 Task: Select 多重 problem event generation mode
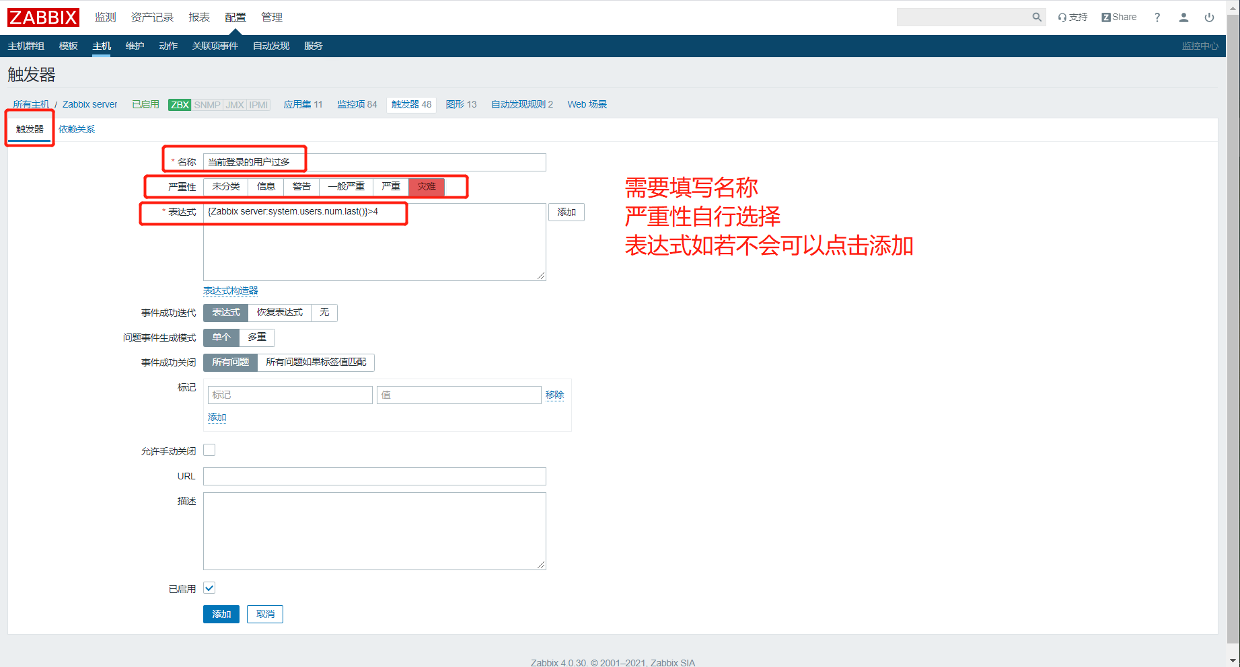[x=257, y=338]
